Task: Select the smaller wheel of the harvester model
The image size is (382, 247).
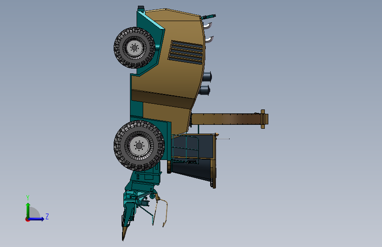Action: (x=134, y=47)
